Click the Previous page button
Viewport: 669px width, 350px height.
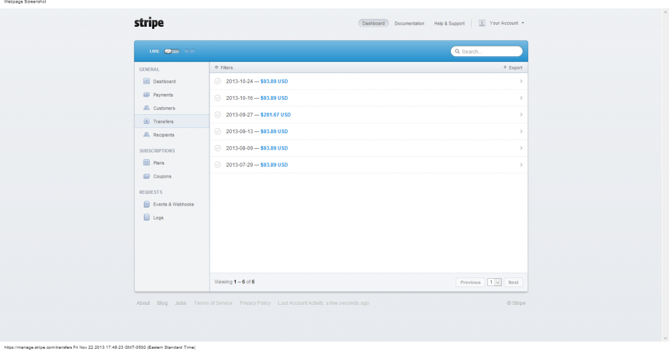470,282
